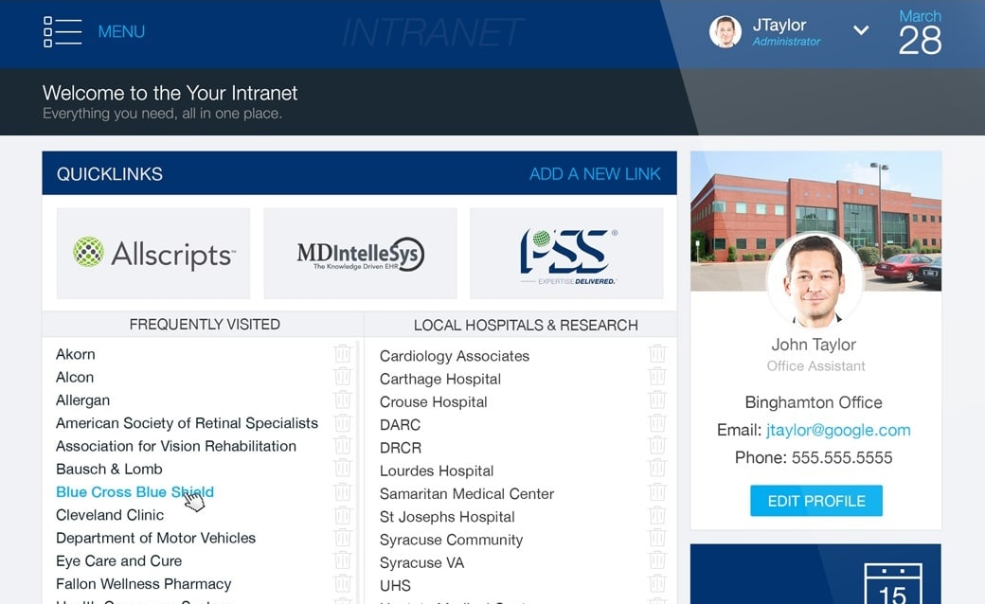This screenshot has width=985, height=604.
Task: Remove Eye Care and Cure via trash icon
Action: (342, 560)
